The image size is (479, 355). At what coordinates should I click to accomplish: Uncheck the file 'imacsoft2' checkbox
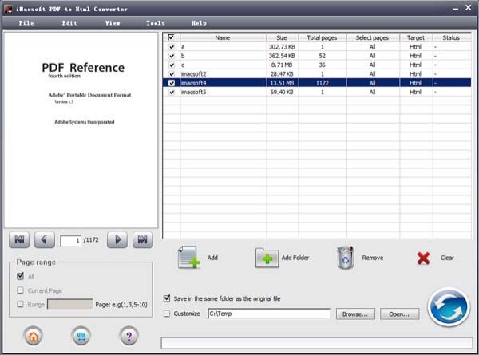pyautogui.click(x=171, y=73)
